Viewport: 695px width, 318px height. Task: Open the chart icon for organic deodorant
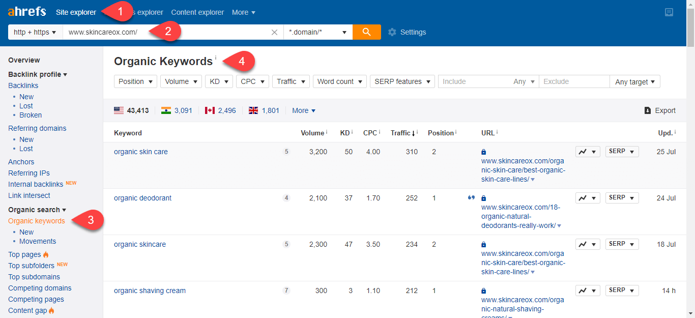(x=588, y=198)
